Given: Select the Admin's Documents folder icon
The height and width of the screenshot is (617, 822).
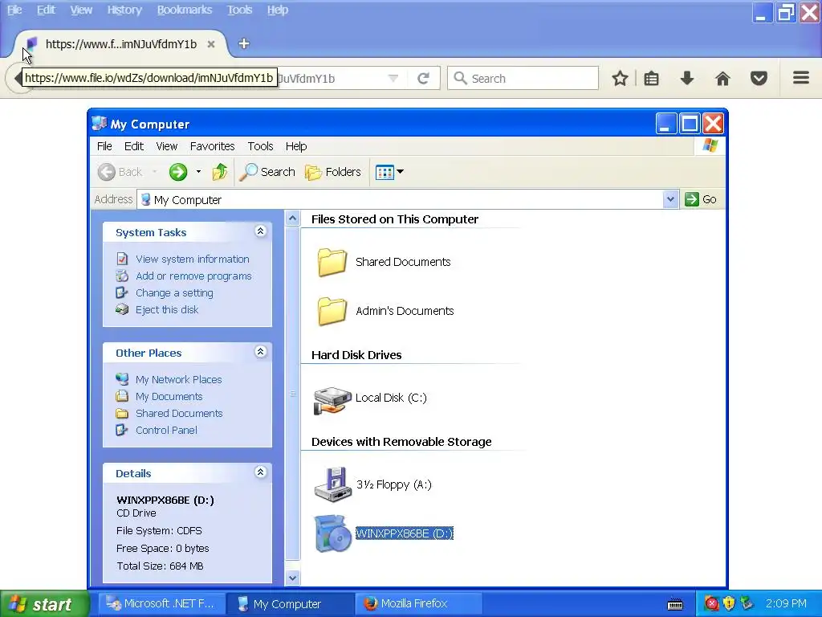Looking at the screenshot, I should click(332, 311).
